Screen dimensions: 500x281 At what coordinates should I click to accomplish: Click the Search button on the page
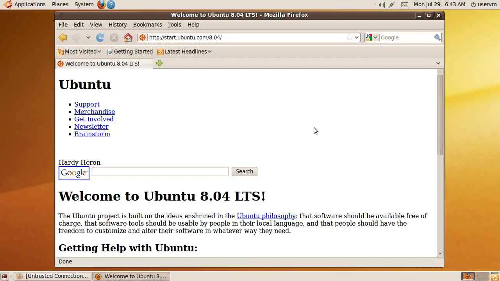(245, 171)
